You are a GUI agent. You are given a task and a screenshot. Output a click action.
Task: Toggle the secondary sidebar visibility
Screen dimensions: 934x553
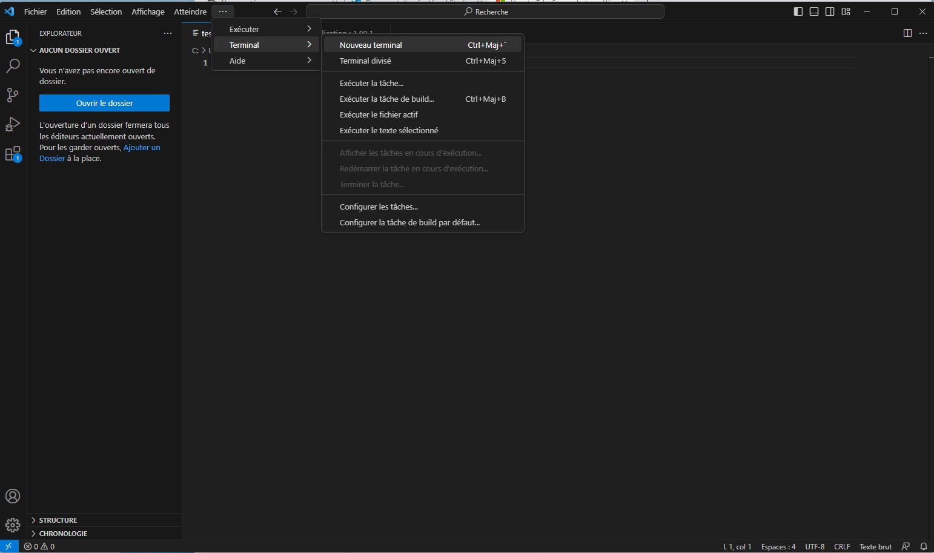[x=830, y=12]
